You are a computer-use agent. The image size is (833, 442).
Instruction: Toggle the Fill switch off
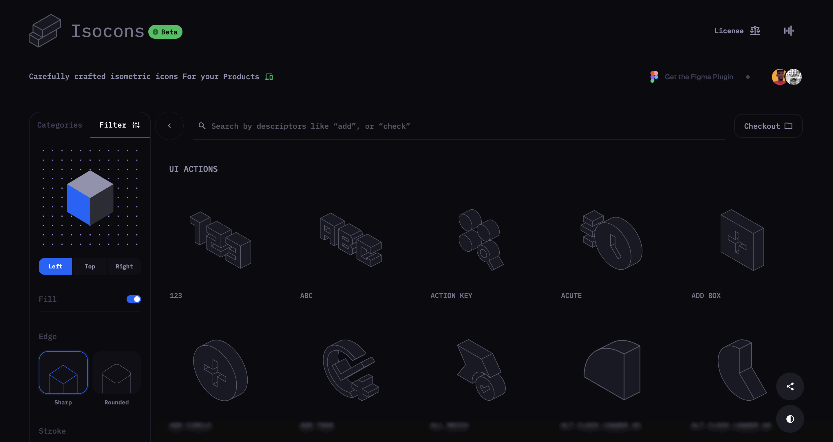click(x=134, y=299)
